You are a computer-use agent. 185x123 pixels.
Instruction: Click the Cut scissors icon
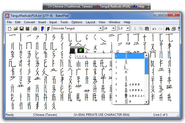tap(135, 29)
